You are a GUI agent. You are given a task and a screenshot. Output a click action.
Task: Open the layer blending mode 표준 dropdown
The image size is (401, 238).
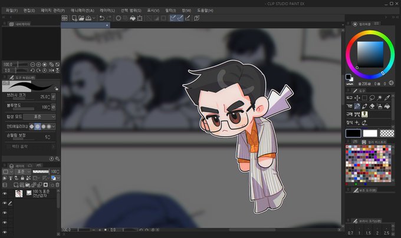[22, 171]
